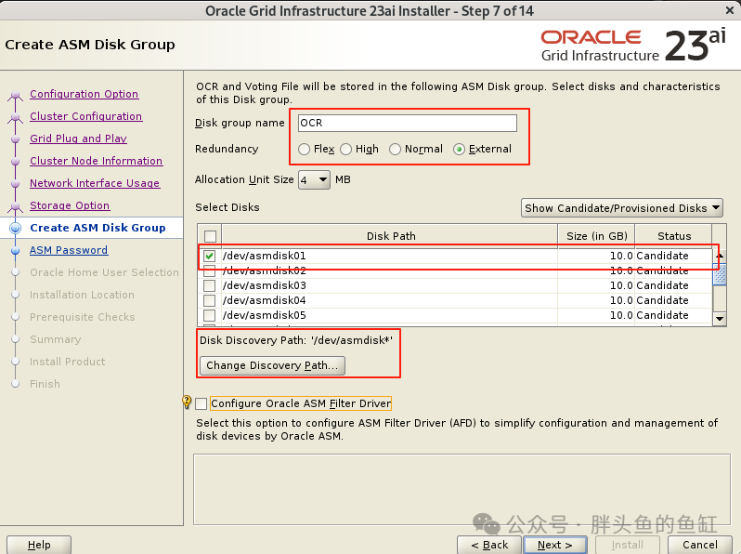This screenshot has width=741, height=554.
Task: Click the Help button
Action: [39, 545]
